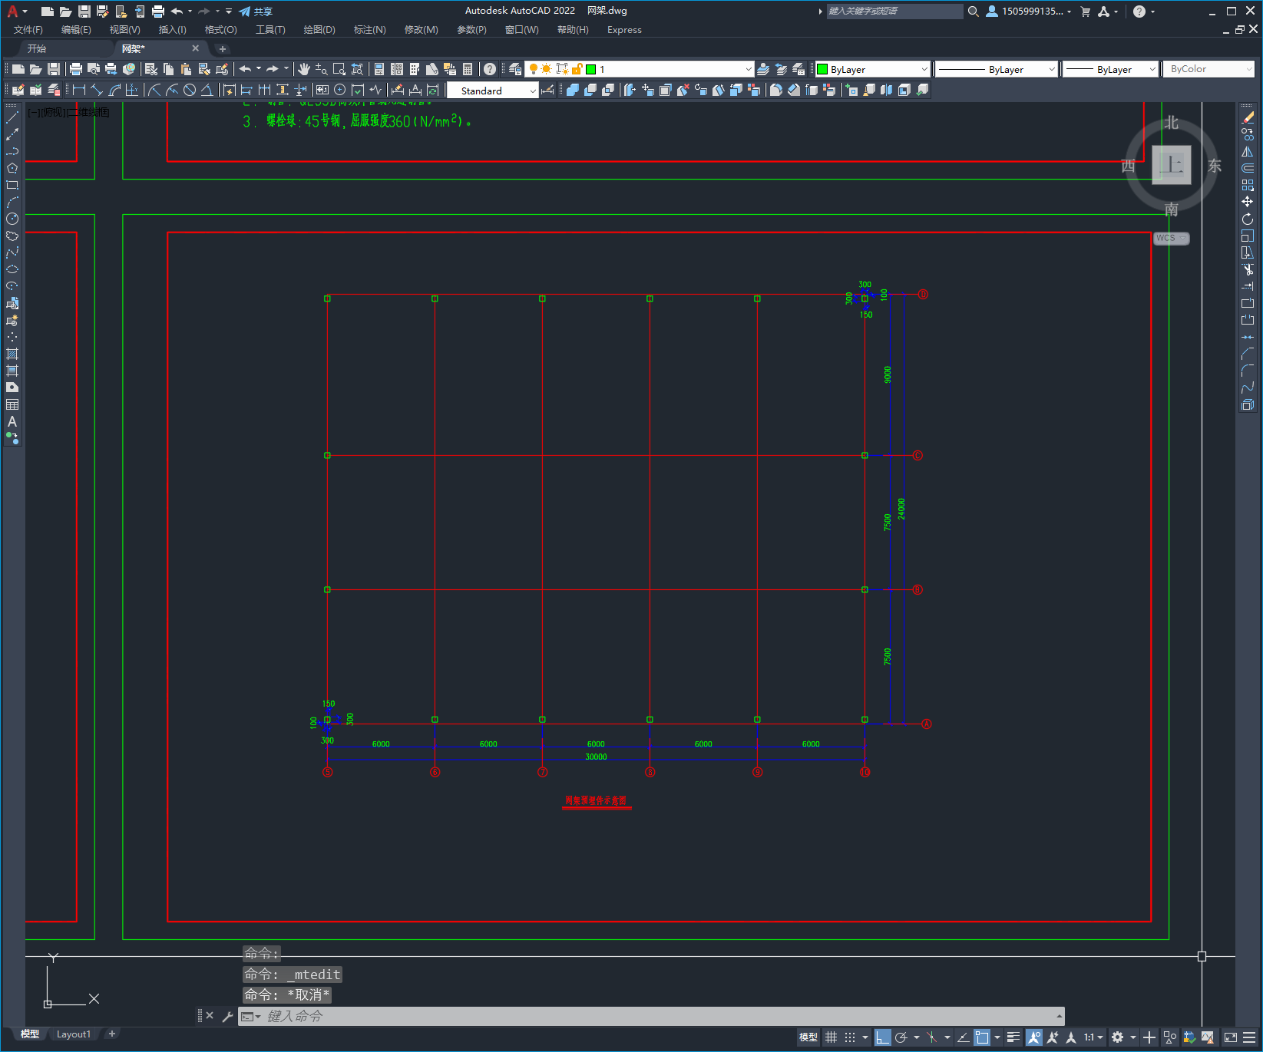
Task: Click the new drawing tab plus button
Action: pos(223,49)
